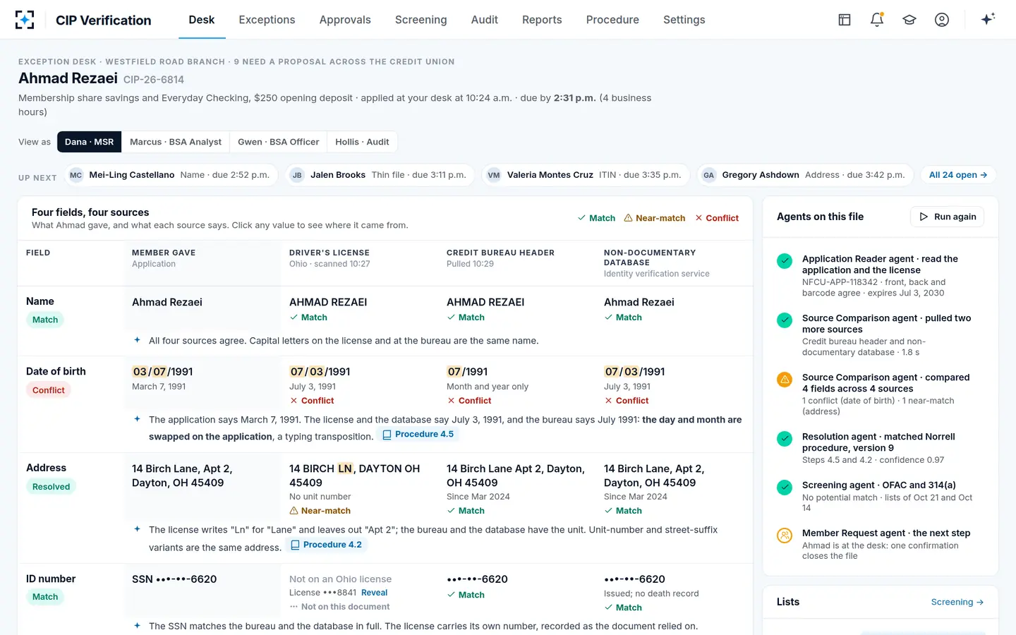Click the JB avatar for Jalen Brooks
This screenshot has height=635, width=1016.
tap(297, 175)
